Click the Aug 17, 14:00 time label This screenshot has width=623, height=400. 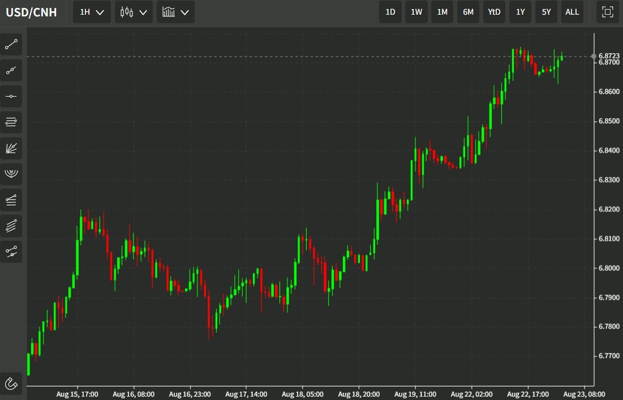click(246, 394)
